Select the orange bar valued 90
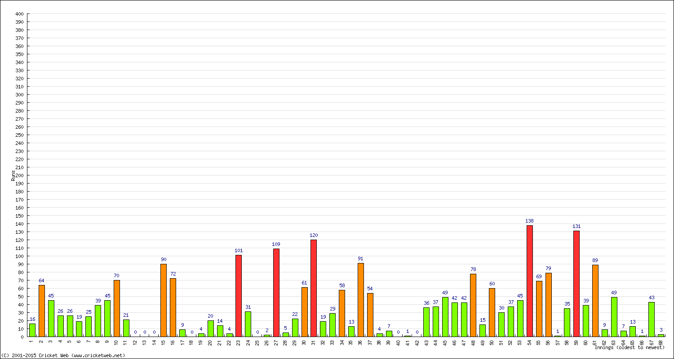 (x=164, y=300)
